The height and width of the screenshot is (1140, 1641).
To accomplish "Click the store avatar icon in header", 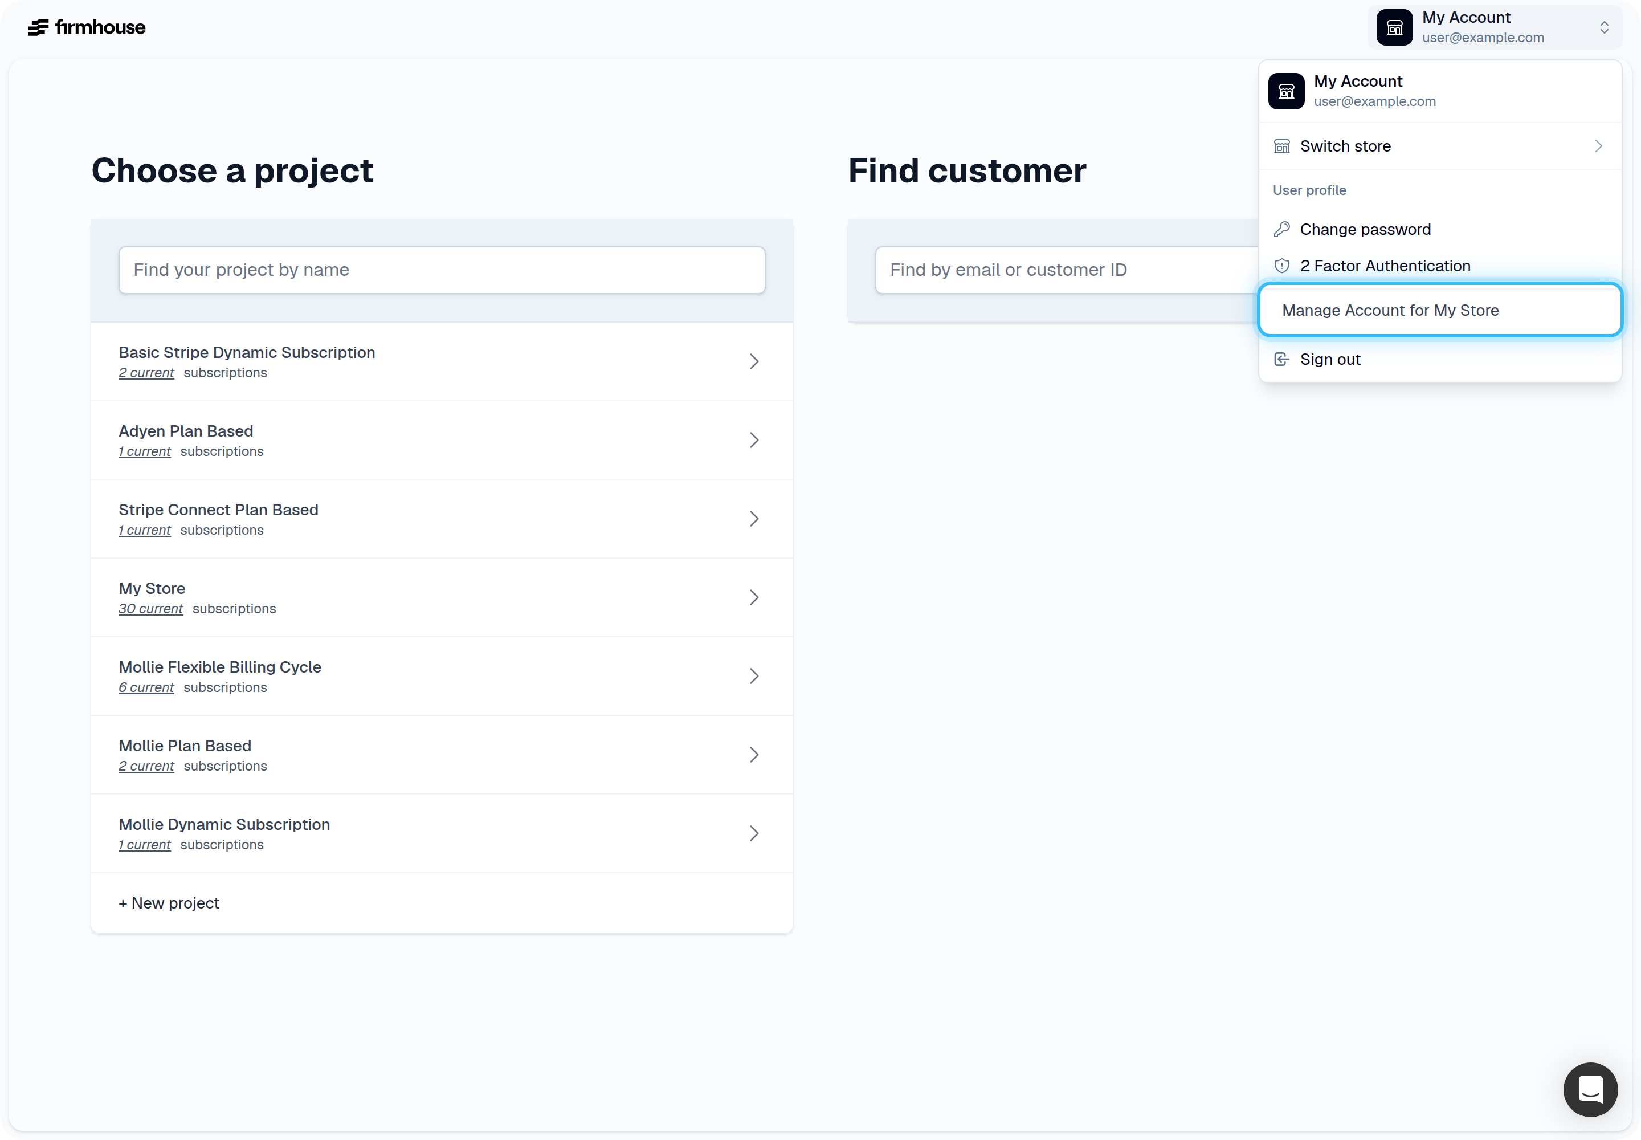I will click(1394, 27).
